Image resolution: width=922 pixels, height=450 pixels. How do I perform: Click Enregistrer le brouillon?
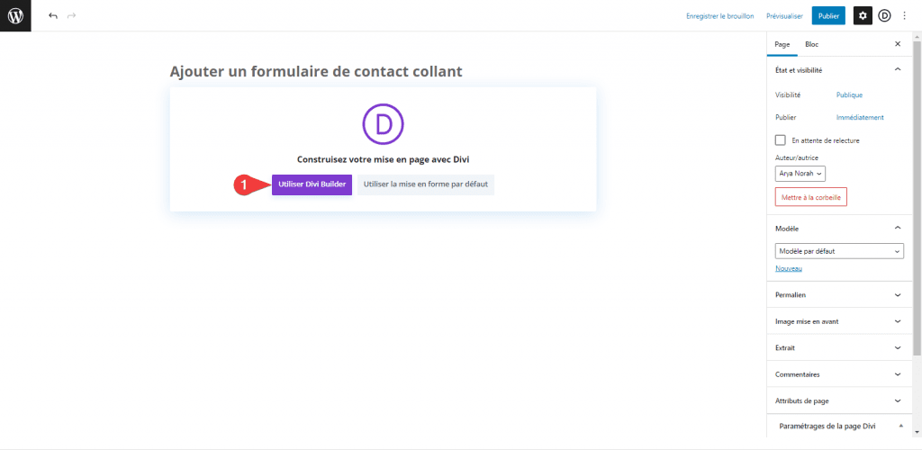pos(719,16)
